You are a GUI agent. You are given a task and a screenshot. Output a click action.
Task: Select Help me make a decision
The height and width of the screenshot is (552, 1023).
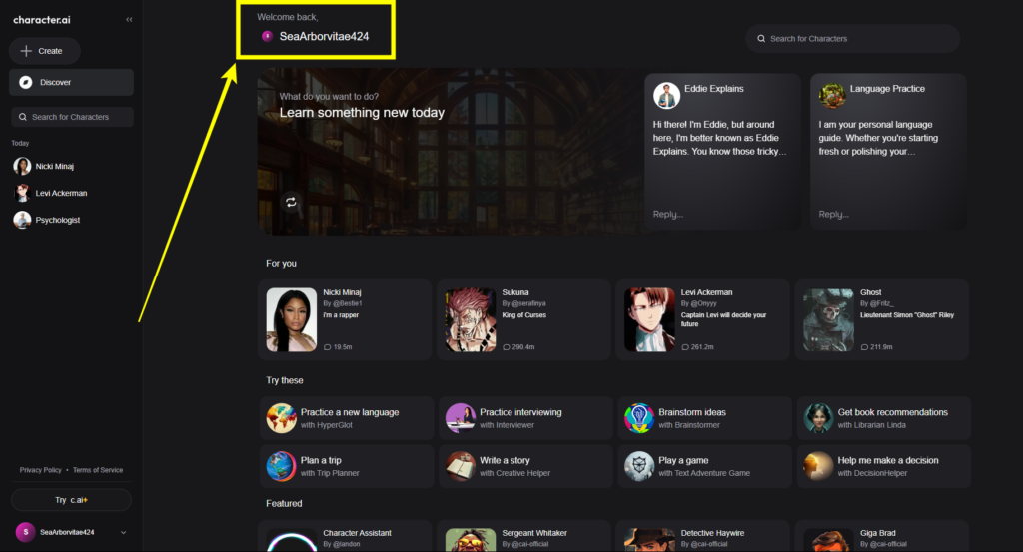pyautogui.click(x=884, y=466)
